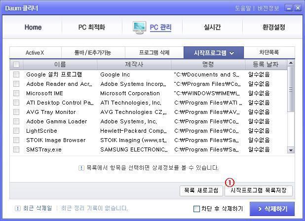Click the AVG Technologies CZ publisher cell
This screenshot has width=305, height=221.
click(x=133, y=112)
